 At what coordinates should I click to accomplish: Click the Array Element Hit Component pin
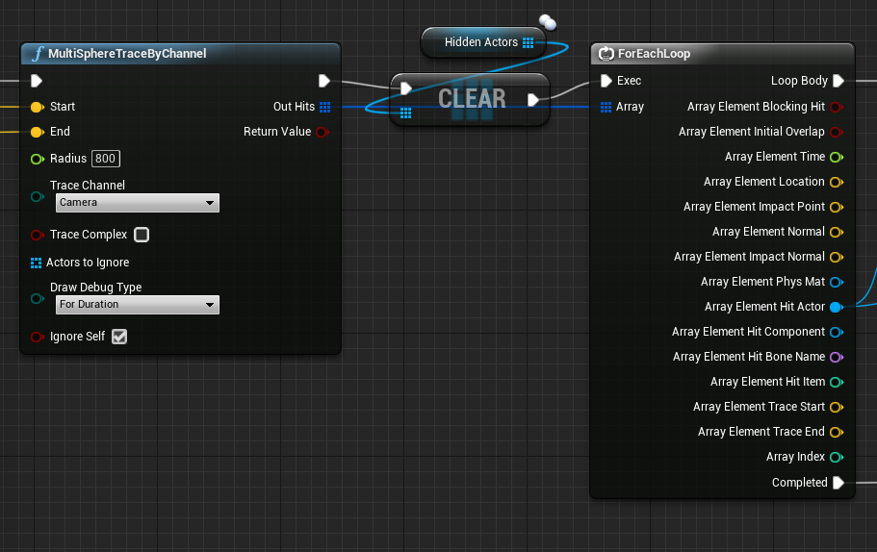click(x=837, y=332)
